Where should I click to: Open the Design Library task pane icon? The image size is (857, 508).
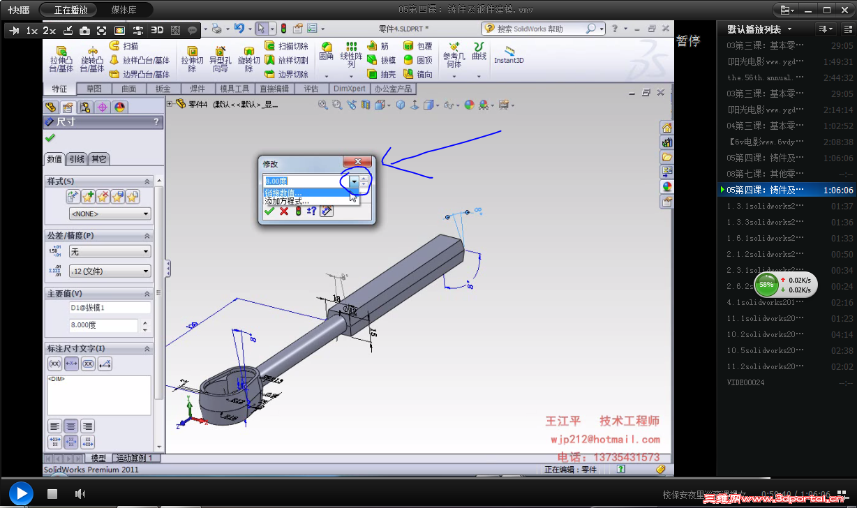[x=667, y=142]
